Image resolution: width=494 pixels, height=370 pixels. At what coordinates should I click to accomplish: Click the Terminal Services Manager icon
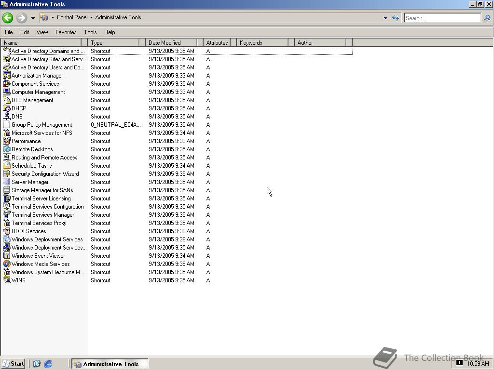[7, 214]
